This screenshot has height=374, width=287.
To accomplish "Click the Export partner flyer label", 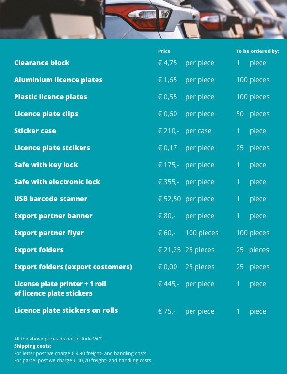I will click(49, 233).
